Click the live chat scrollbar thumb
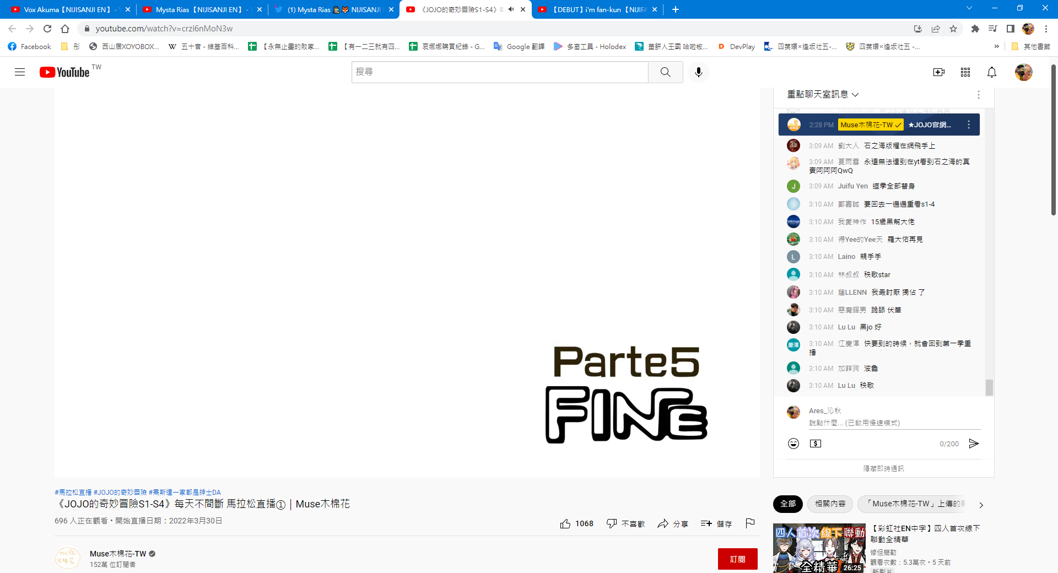Screen dimensions: 1058x573 click(989, 387)
